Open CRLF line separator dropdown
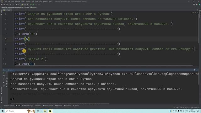The width and height of the screenshot is (201, 113). (178, 108)
